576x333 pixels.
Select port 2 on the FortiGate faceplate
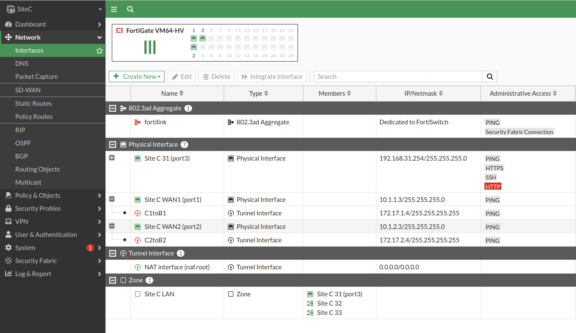(x=194, y=47)
